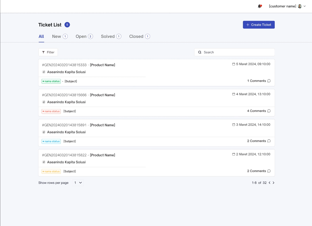Click comment bubble icon on ticket ending 5333
Screen dimensions: 312x226
[269, 81]
